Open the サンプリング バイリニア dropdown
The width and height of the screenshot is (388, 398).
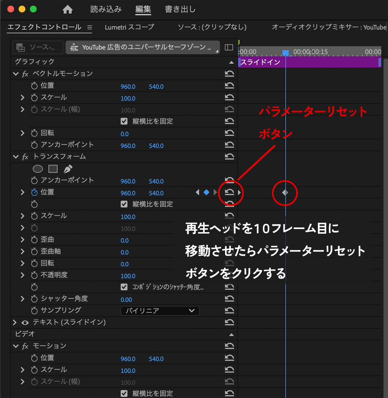[160, 311]
